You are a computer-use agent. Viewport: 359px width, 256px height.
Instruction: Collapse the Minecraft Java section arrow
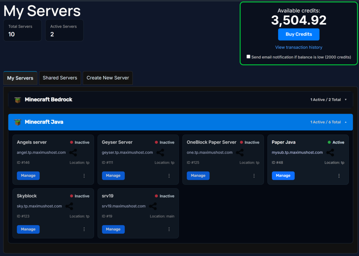[346, 122]
